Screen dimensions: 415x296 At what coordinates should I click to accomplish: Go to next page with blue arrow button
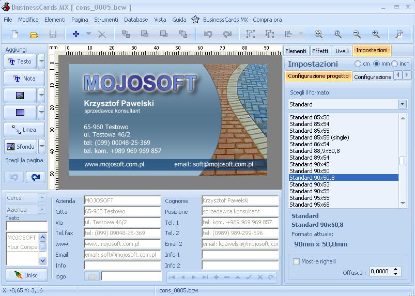[36, 177]
